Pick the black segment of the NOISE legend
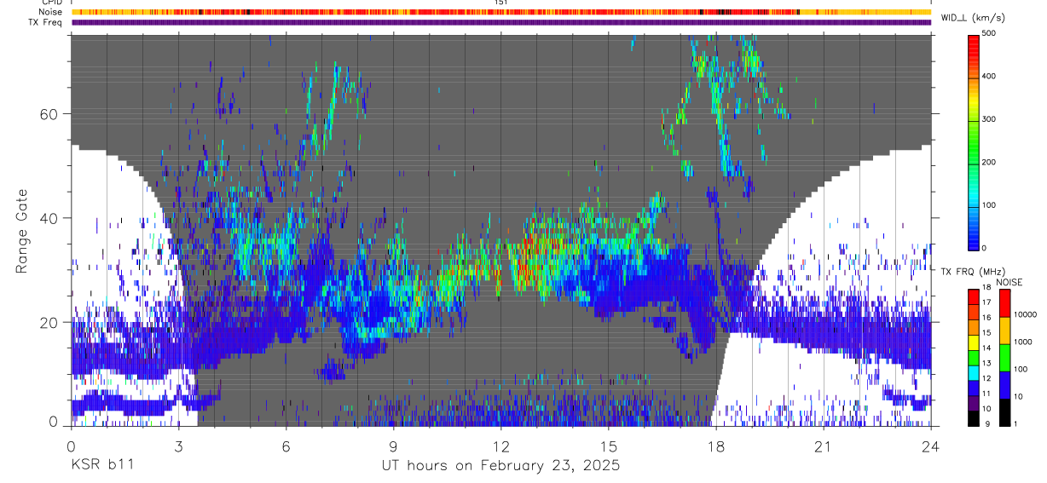The height and width of the screenshot is (483, 1047). pyautogui.click(x=1004, y=411)
